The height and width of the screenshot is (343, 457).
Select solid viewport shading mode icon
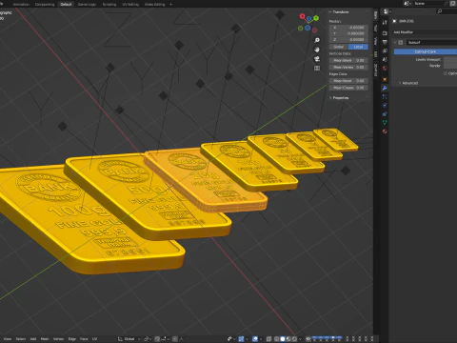(x=283, y=339)
